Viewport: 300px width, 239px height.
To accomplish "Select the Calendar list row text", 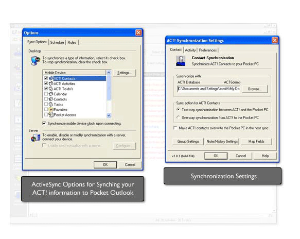I will [60, 94].
